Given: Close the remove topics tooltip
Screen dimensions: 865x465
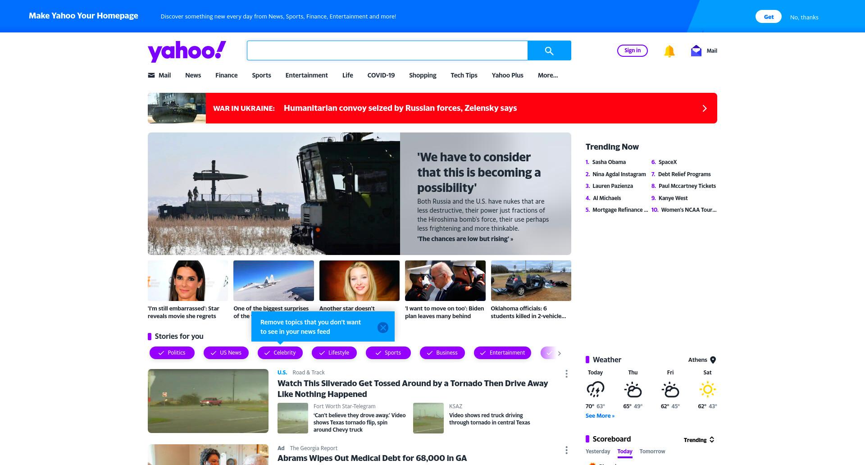Looking at the screenshot, I should tap(383, 328).
